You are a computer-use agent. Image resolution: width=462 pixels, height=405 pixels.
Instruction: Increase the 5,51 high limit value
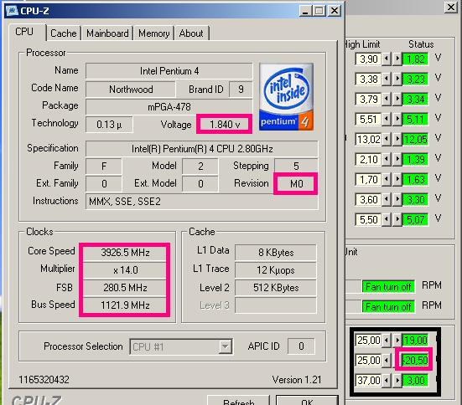pyautogui.click(x=397, y=119)
